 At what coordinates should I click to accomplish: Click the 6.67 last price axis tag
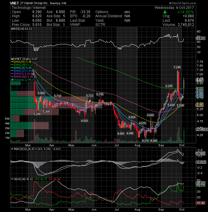[x=200, y=80]
